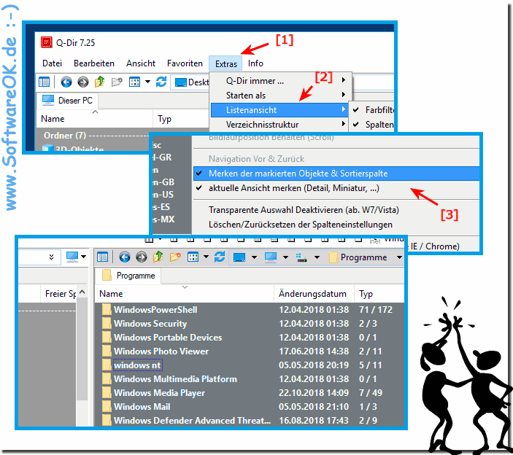Select the Dieser PC tab

(67, 100)
